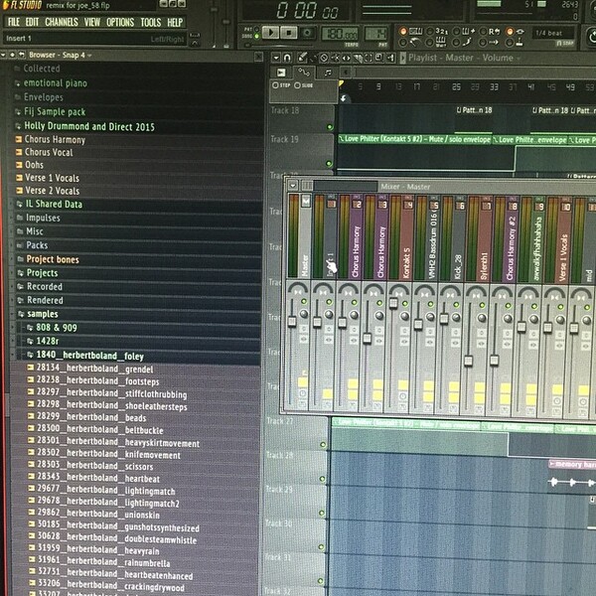Open the playlist options dropdown arrow

(276, 58)
